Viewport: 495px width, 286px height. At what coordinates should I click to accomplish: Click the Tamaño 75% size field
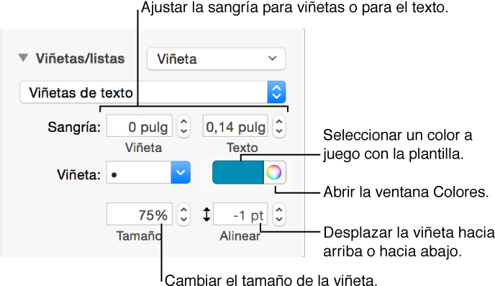[140, 214]
